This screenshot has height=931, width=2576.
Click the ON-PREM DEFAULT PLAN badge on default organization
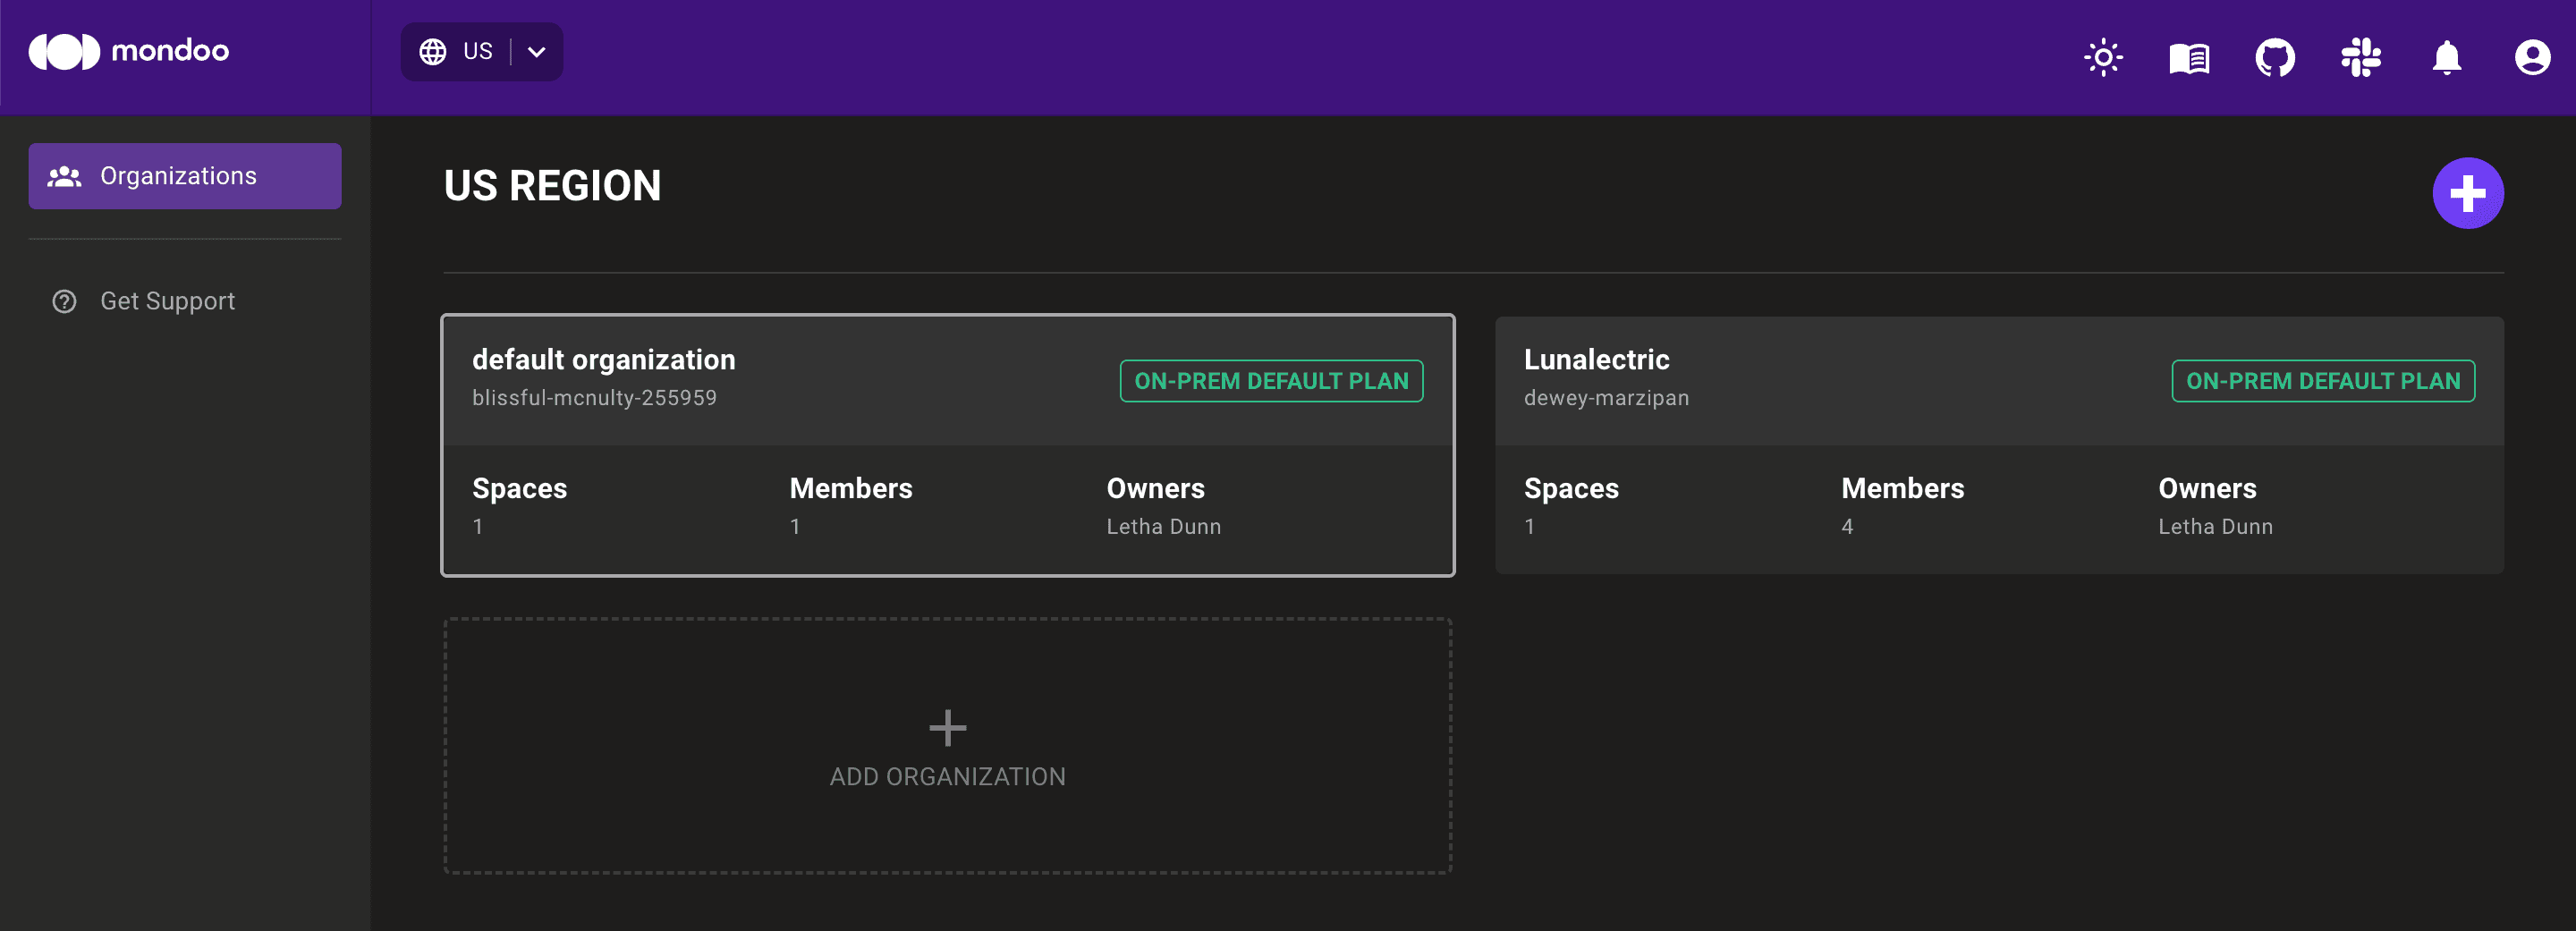click(x=1271, y=380)
